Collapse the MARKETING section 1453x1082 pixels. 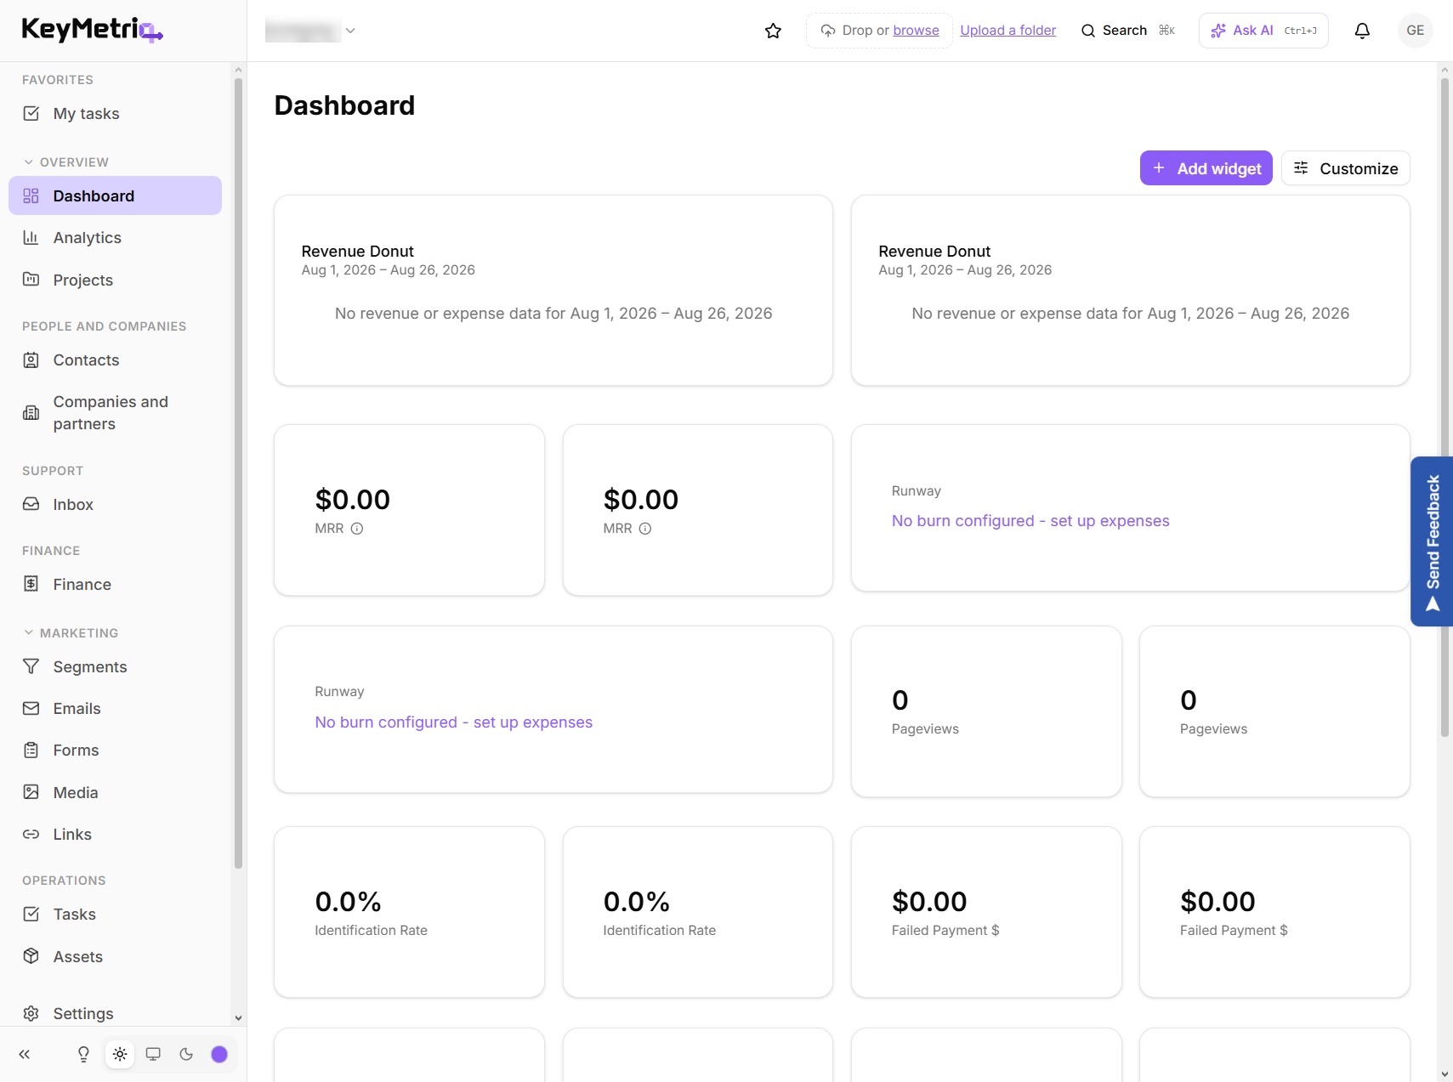tap(71, 632)
